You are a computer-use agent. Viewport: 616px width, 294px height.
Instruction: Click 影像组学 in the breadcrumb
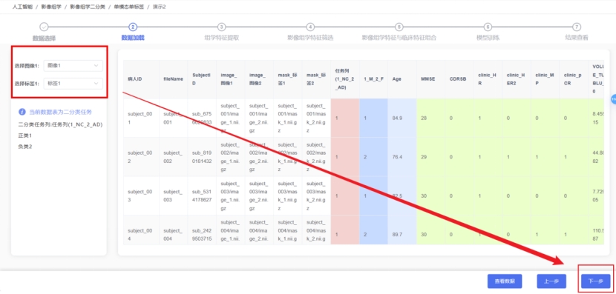51,7
